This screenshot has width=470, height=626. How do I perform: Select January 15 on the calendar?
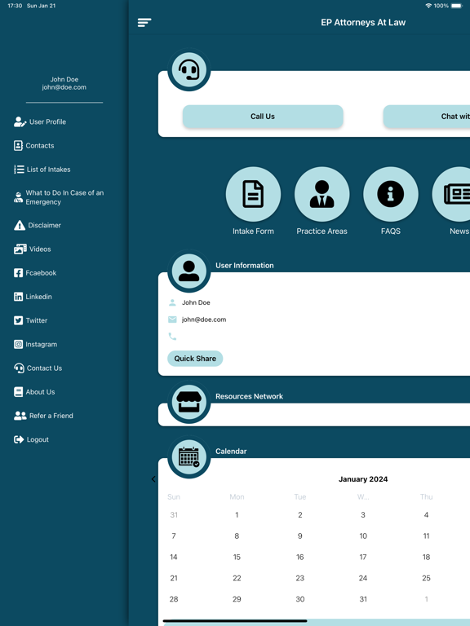(237, 557)
